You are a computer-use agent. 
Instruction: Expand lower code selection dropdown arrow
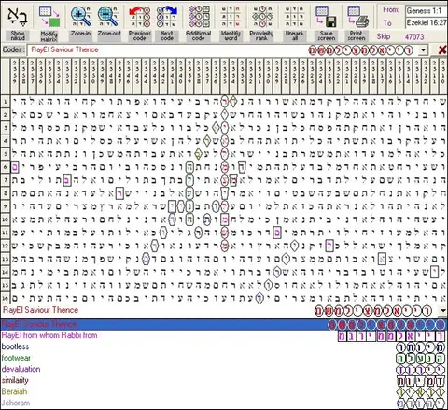(x=443, y=310)
